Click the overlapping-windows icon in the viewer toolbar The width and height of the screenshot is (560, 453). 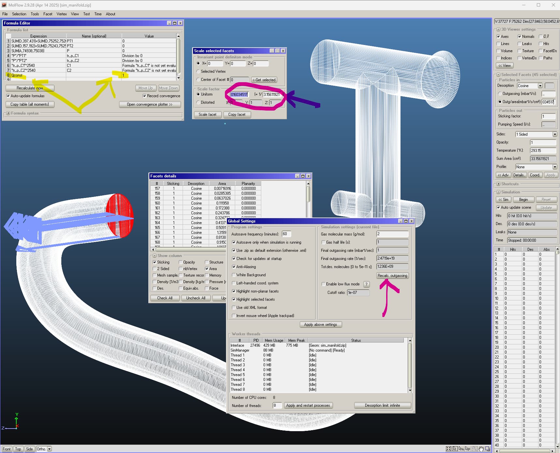488,449
